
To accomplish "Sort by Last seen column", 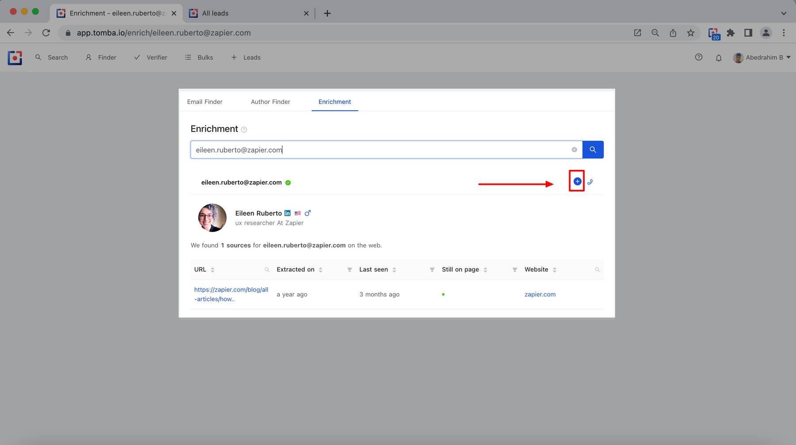I will pos(394,270).
